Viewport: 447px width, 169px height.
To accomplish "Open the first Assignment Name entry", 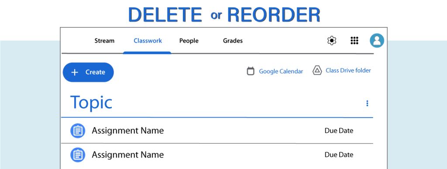I will [x=128, y=131].
